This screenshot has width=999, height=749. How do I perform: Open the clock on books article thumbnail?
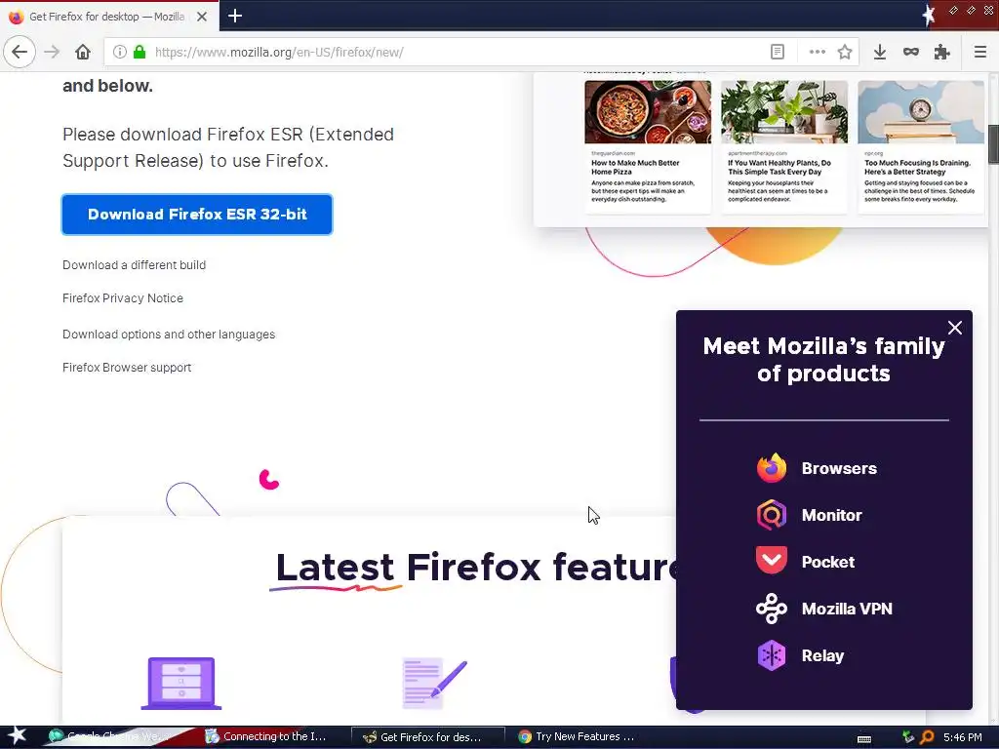(x=921, y=111)
